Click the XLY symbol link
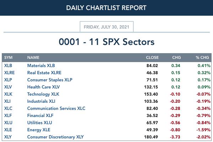Viewport: 213px width, 142px height. pyautogui.click(x=8, y=137)
